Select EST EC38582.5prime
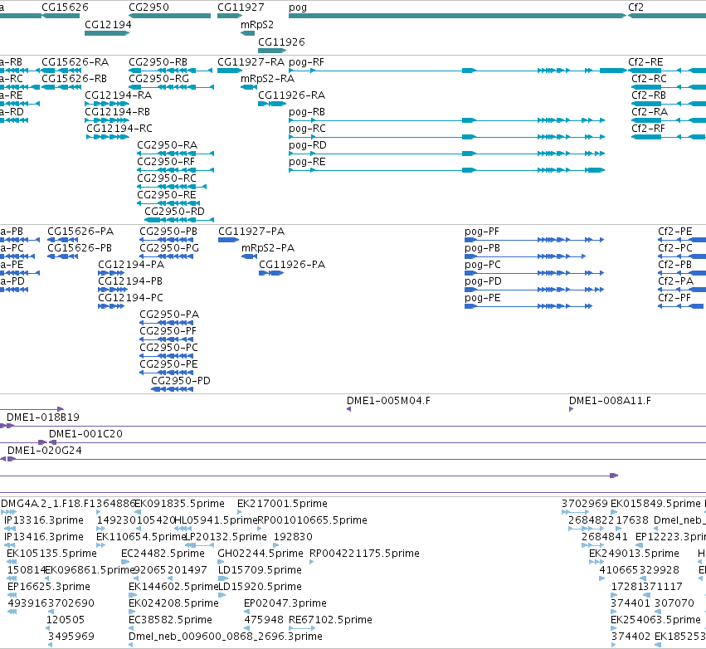The width and height of the screenshot is (706, 649). (131, 627)
